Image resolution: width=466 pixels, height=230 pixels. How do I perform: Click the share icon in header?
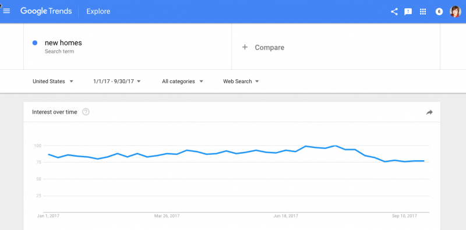394,12
